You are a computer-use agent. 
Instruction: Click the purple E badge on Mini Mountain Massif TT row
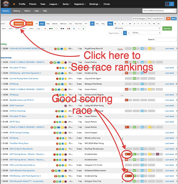(x=65, y=181)
